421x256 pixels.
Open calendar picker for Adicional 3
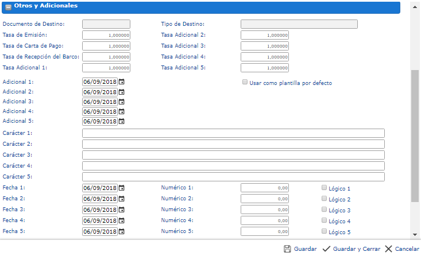[x=122, y=102]
